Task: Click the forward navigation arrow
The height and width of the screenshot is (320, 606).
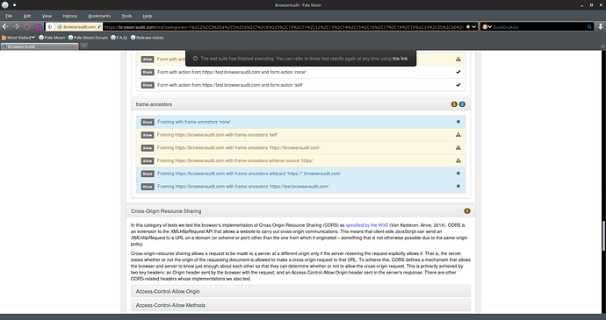Action: [16, 26]
